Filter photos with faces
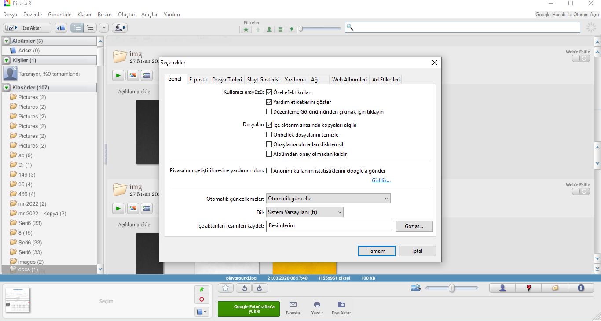This screenshot has height=321, width=601. coord(269,30)
